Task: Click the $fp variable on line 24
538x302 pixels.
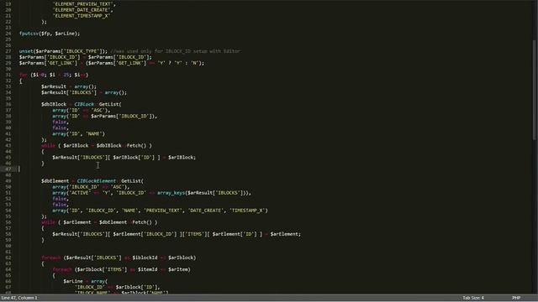Action: tap(45, 34)
